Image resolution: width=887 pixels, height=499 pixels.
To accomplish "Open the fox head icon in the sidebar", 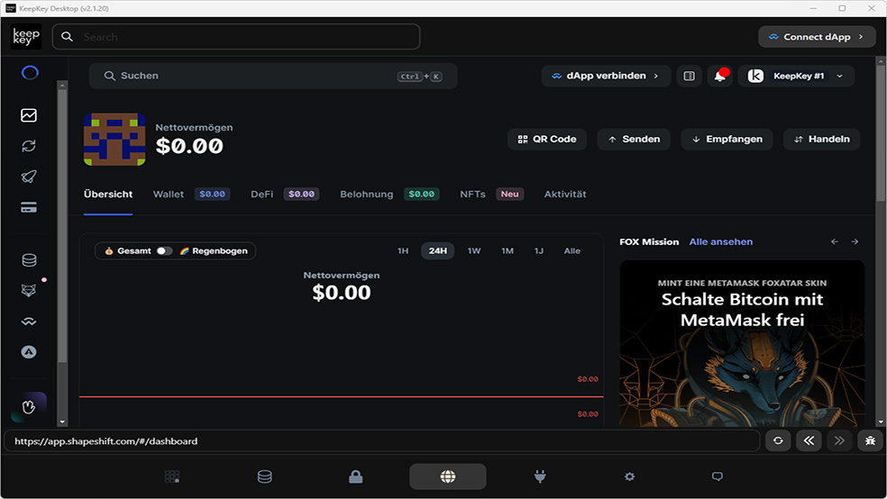I will click(29, 290).
